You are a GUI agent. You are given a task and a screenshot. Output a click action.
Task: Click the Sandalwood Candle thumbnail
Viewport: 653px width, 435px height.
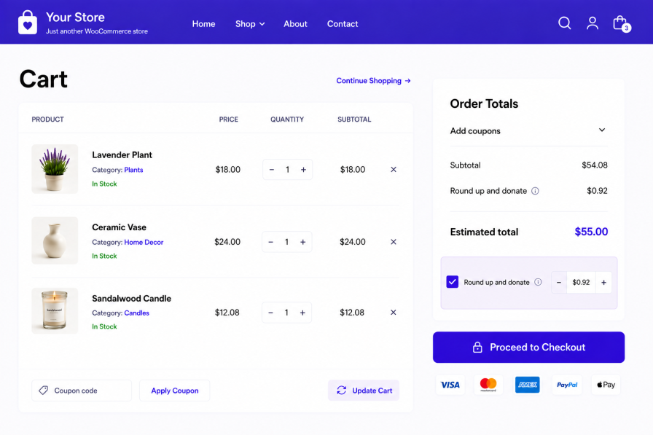pos(55,310)
